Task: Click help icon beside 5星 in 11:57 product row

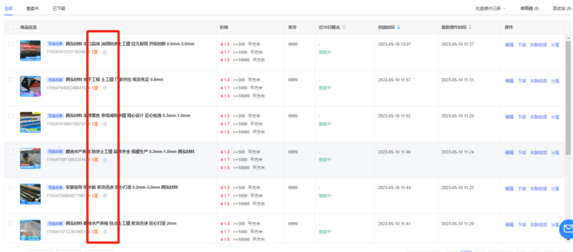Action: 105,88
